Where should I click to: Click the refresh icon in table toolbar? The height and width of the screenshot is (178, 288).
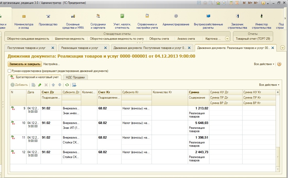click(x=67, y=85)
